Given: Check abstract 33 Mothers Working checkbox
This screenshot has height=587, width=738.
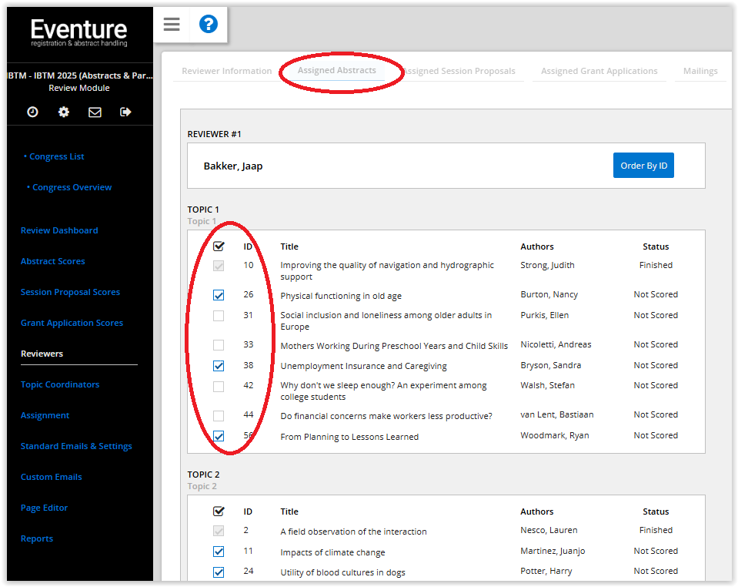Looking at the screenshot, I should 219,345.
